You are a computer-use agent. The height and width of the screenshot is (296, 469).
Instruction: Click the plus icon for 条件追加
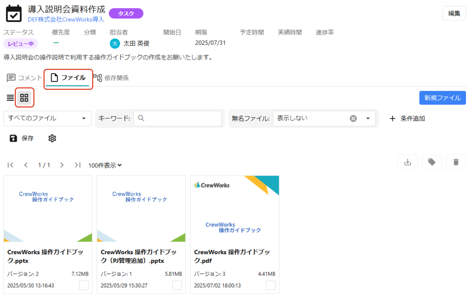(393, 119)
